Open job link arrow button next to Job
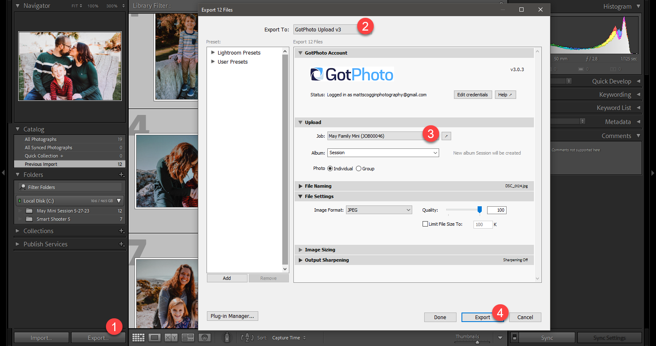The image size is (656, 346). pyautogui.click(x=446, y=136)
